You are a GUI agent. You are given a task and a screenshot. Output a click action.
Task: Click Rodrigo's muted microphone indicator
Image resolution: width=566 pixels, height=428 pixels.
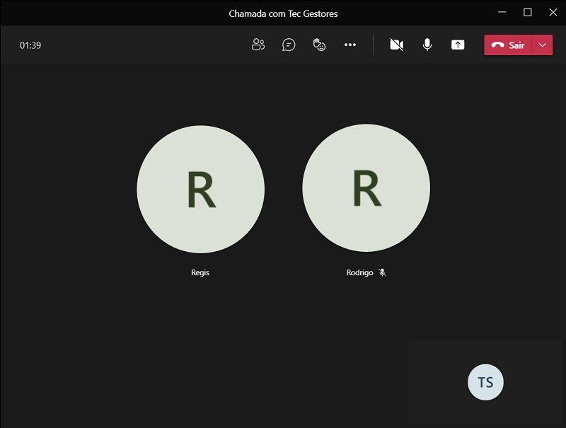383,272
